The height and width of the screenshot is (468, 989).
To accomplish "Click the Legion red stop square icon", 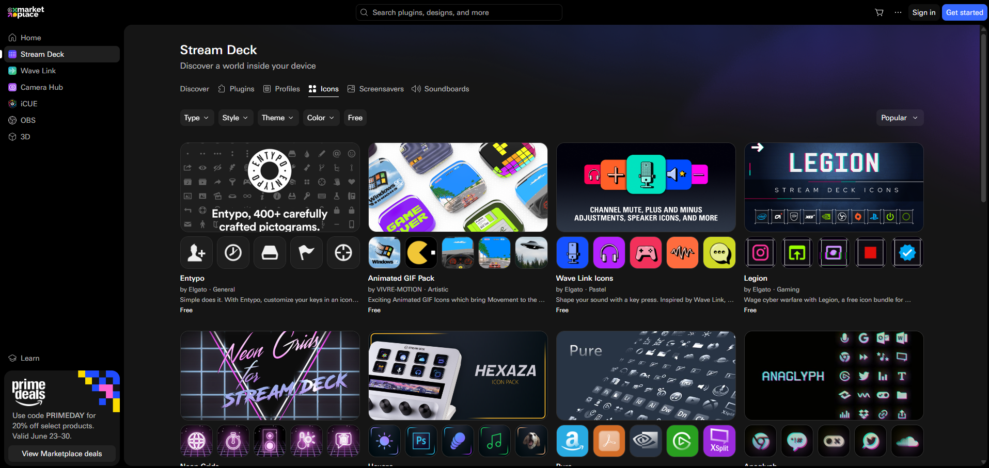I will coord(870,253).
